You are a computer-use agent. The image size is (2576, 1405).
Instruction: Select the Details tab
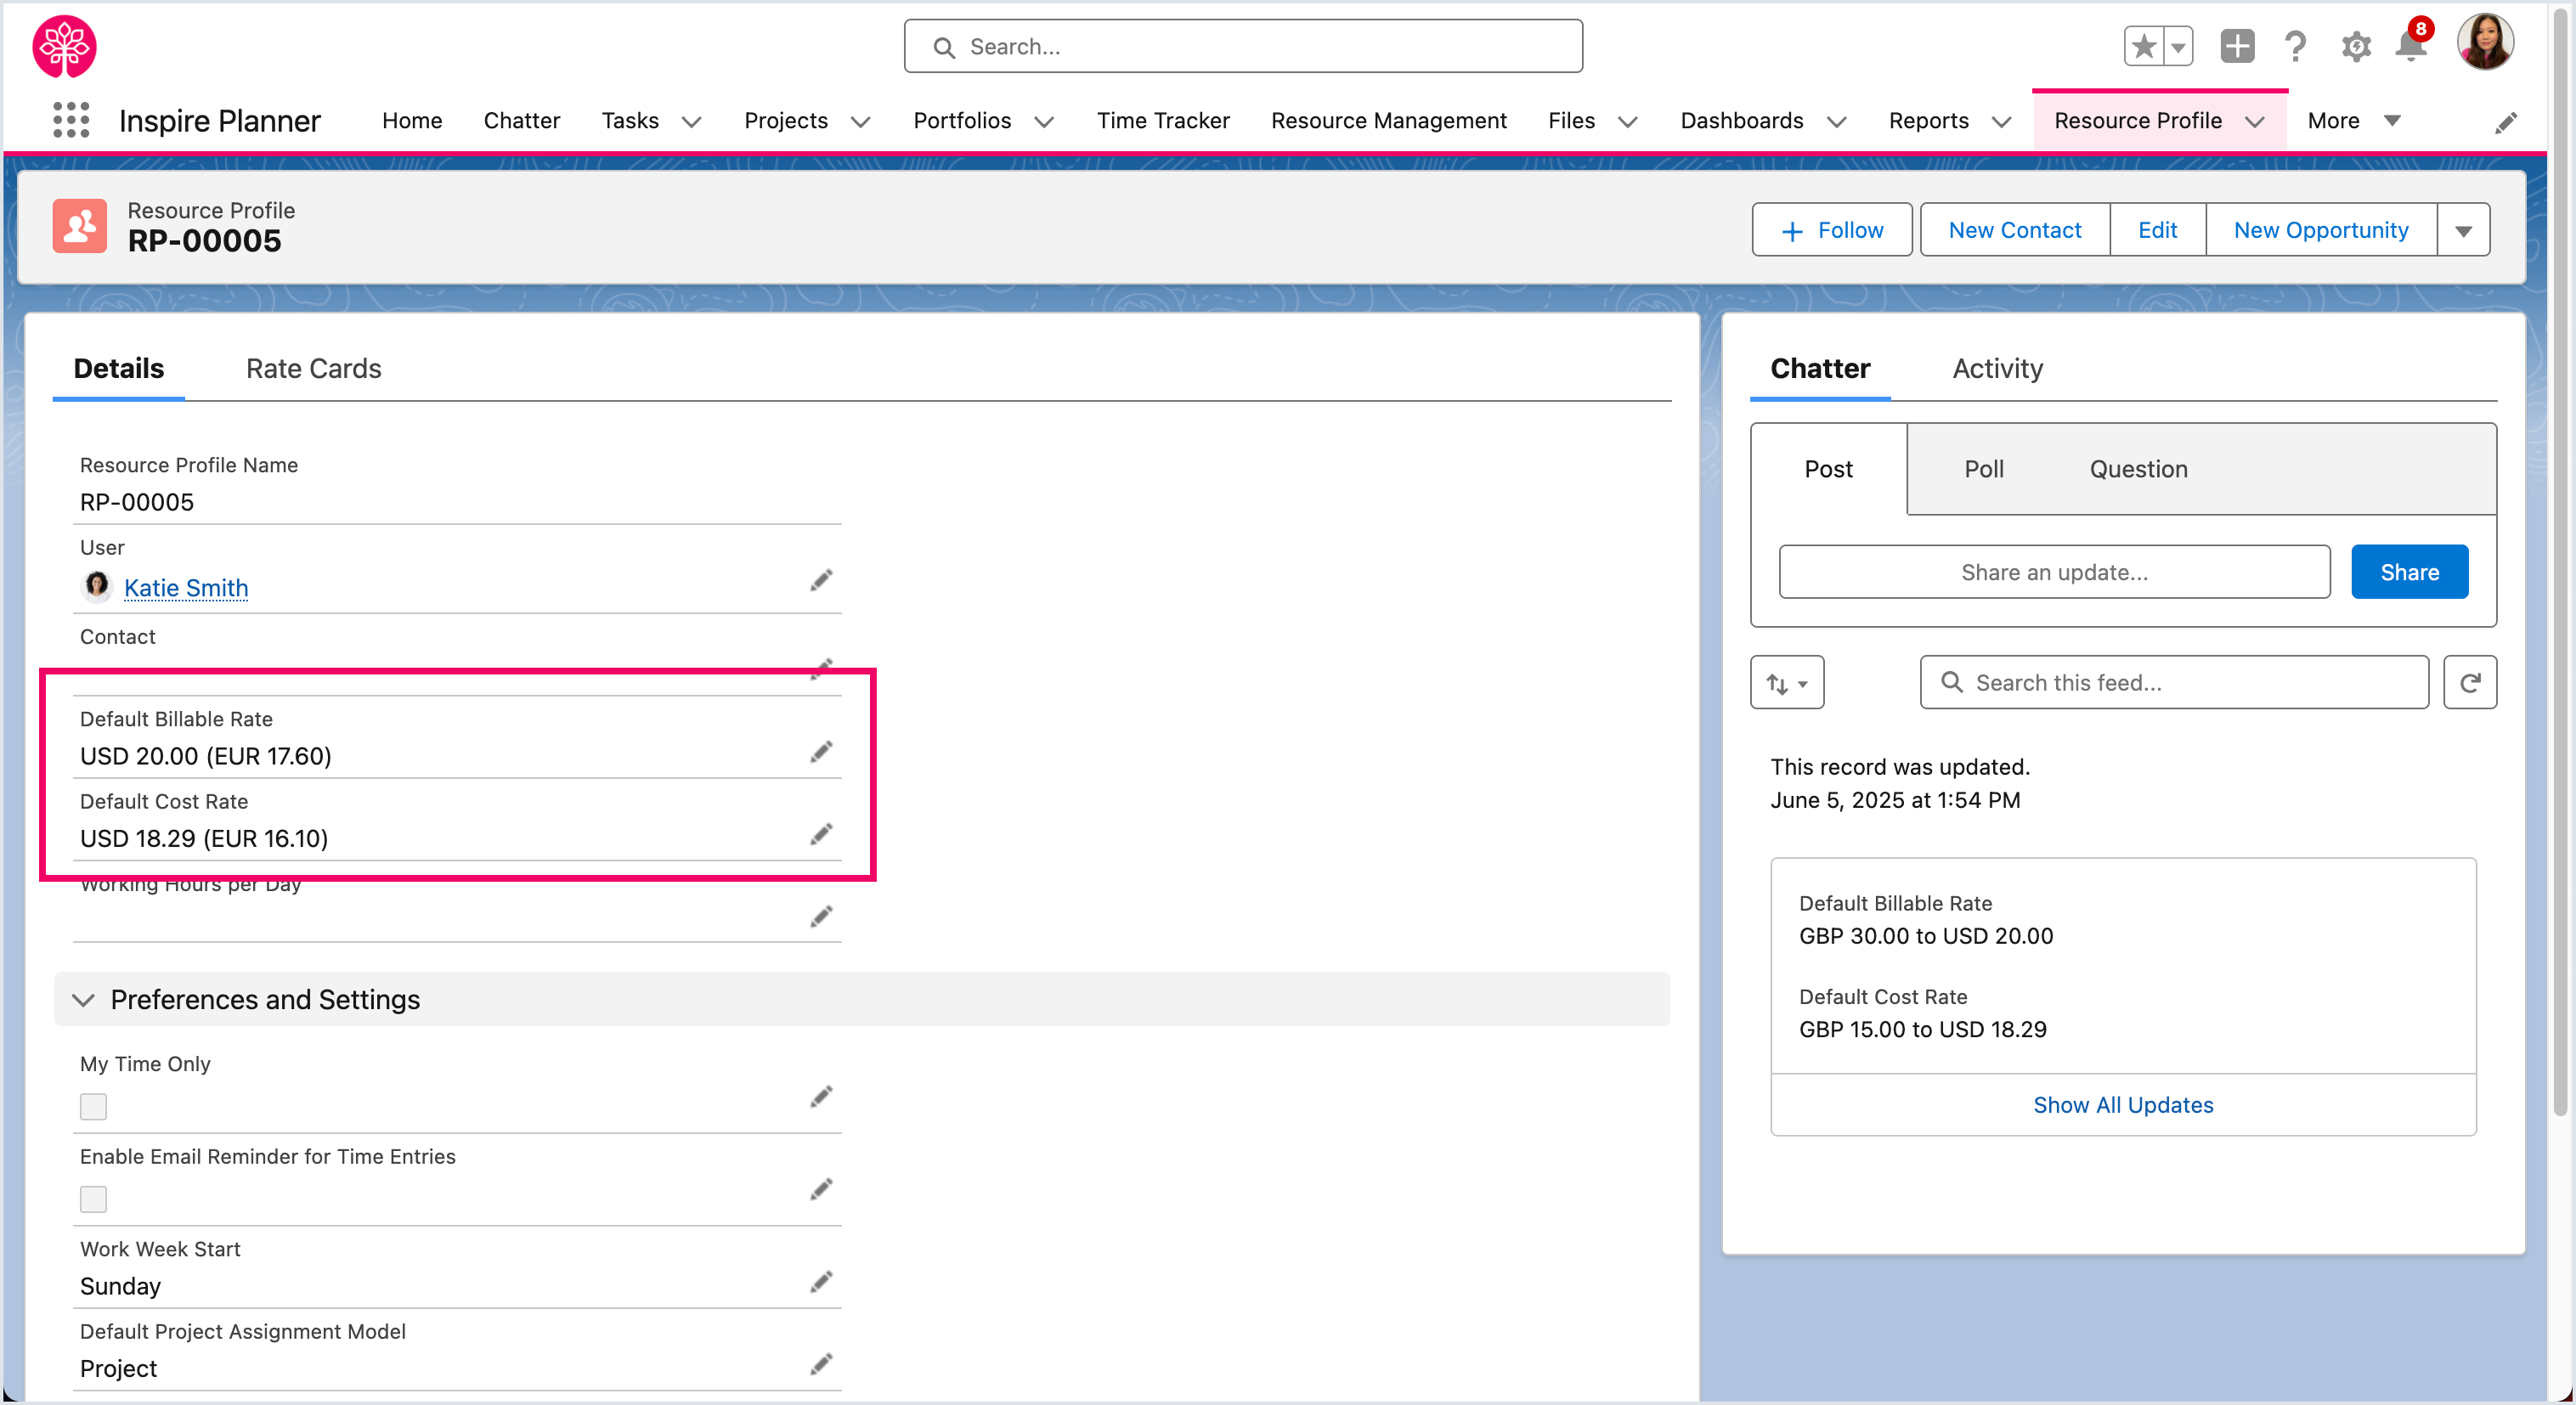coord(119,368)
